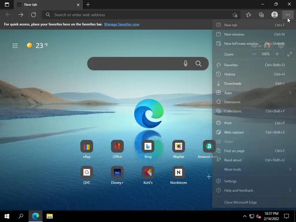Open Downloads from the menu

pos(254,84)
